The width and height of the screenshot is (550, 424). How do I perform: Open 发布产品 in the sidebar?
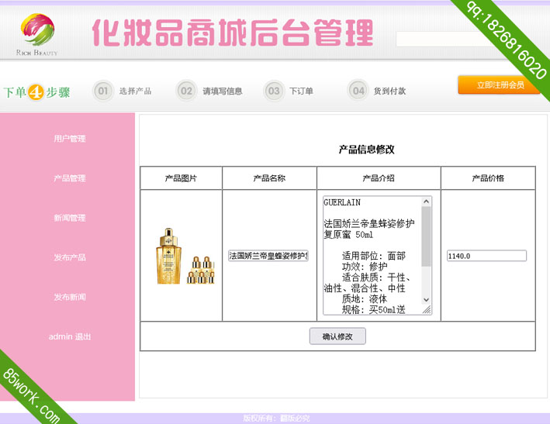[x=70, y=257]
